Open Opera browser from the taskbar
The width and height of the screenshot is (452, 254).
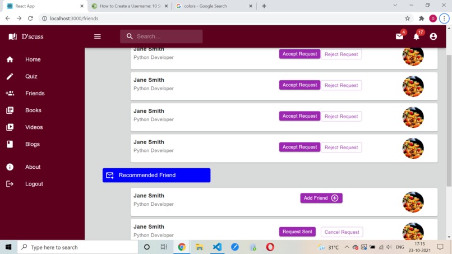tap(270, 247)
